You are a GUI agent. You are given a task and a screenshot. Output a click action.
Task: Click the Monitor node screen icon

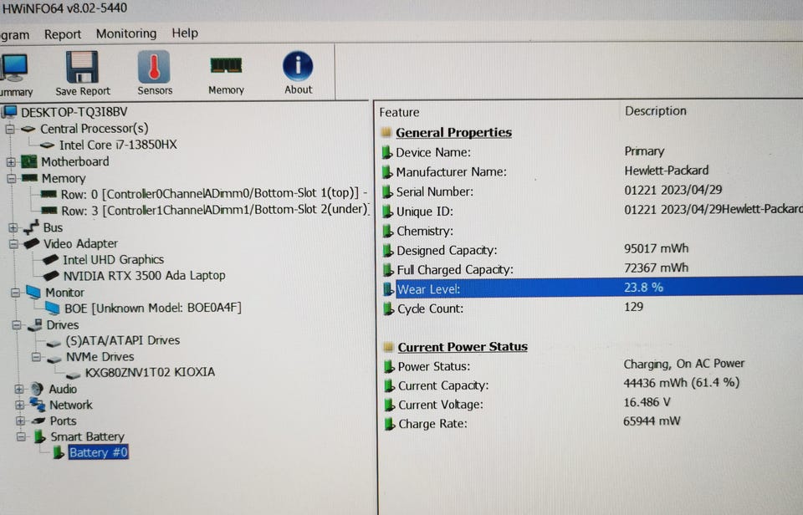(x=33, y=292)
